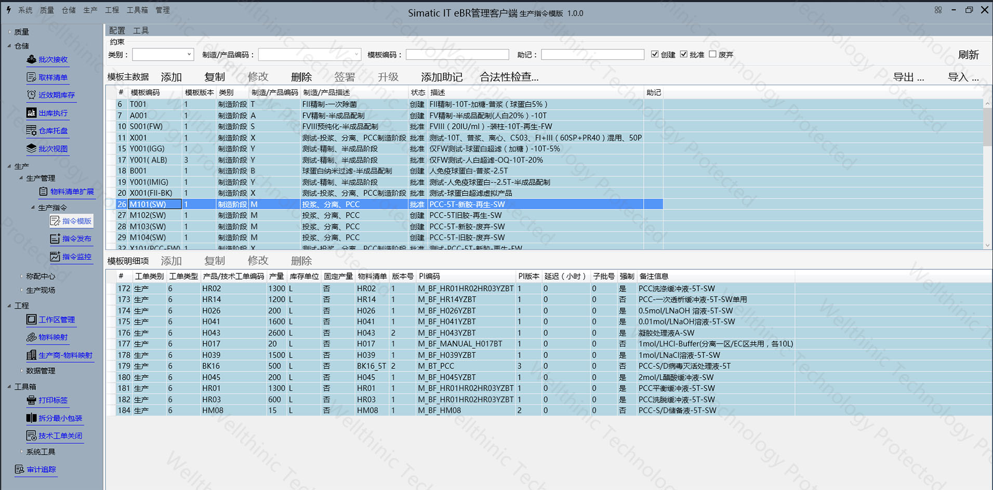Click 复制 in 模板主数据 toolbar

coord(215,77)
